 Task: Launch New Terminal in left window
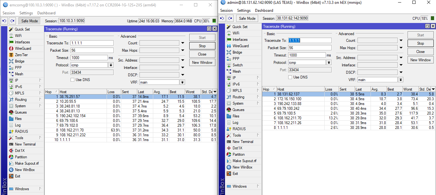(x=25, y=144)
